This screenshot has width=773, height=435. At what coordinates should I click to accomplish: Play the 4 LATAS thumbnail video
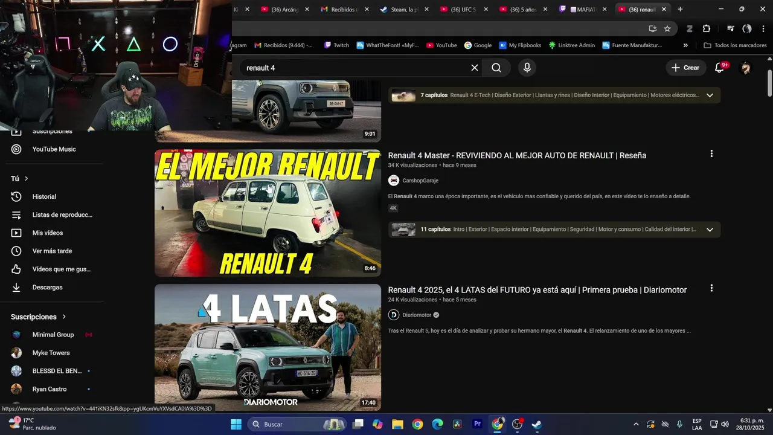[268, 347]
